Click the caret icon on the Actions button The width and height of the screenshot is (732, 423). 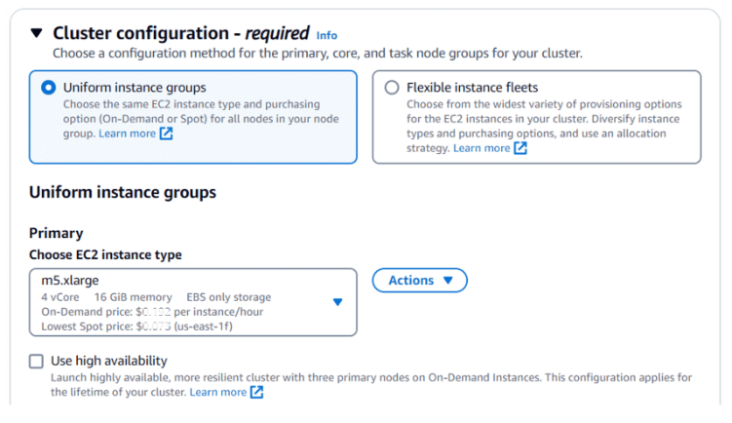pyautogui.click(x=448, y=281)
